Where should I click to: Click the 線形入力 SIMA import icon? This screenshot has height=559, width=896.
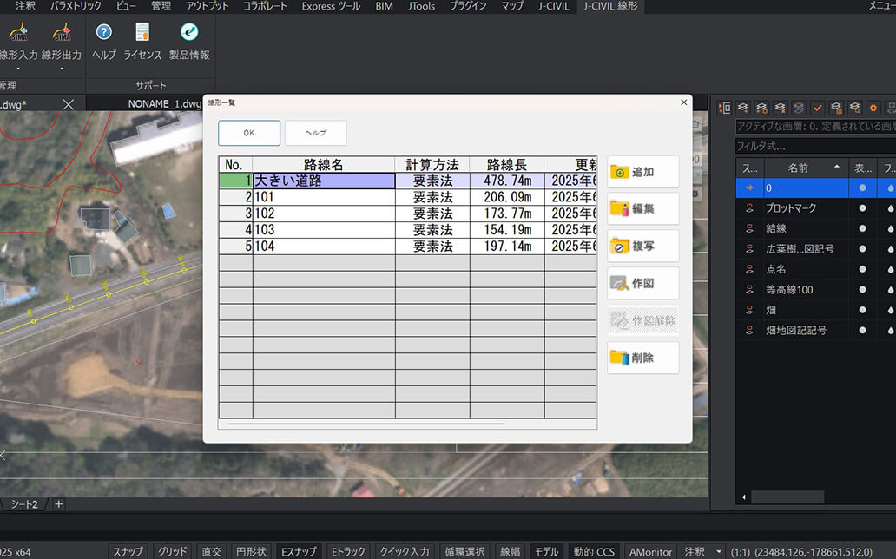click(x=17, y=33)
